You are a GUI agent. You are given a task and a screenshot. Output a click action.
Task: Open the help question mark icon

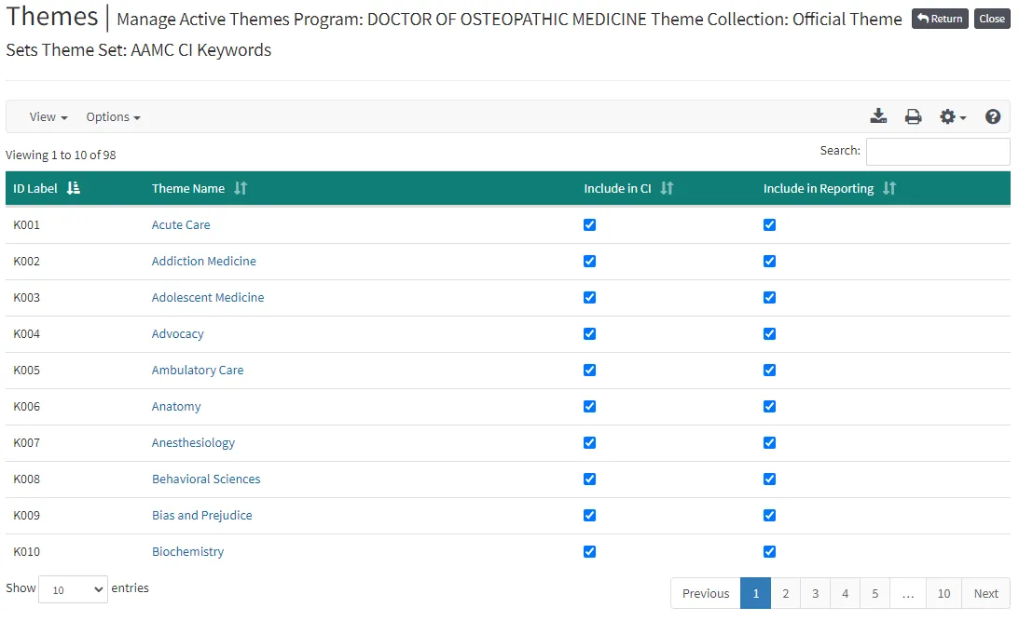pyautogui.click(x=992, y=116)
